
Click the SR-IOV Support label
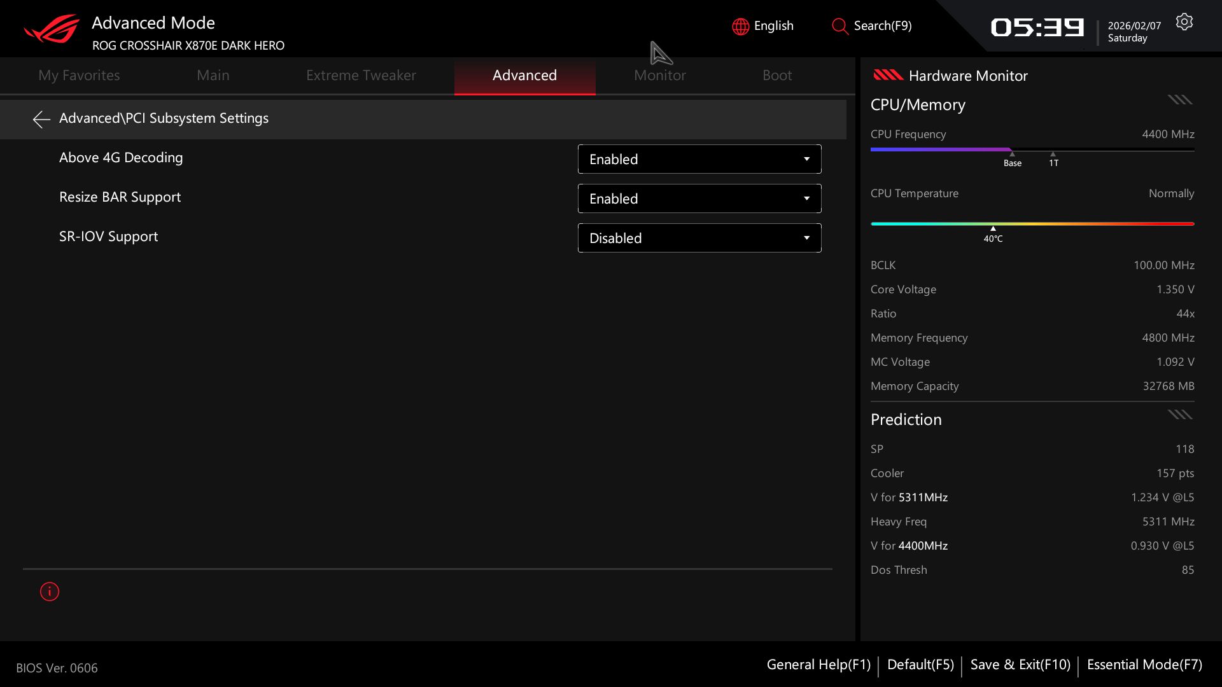pos(108,237)
